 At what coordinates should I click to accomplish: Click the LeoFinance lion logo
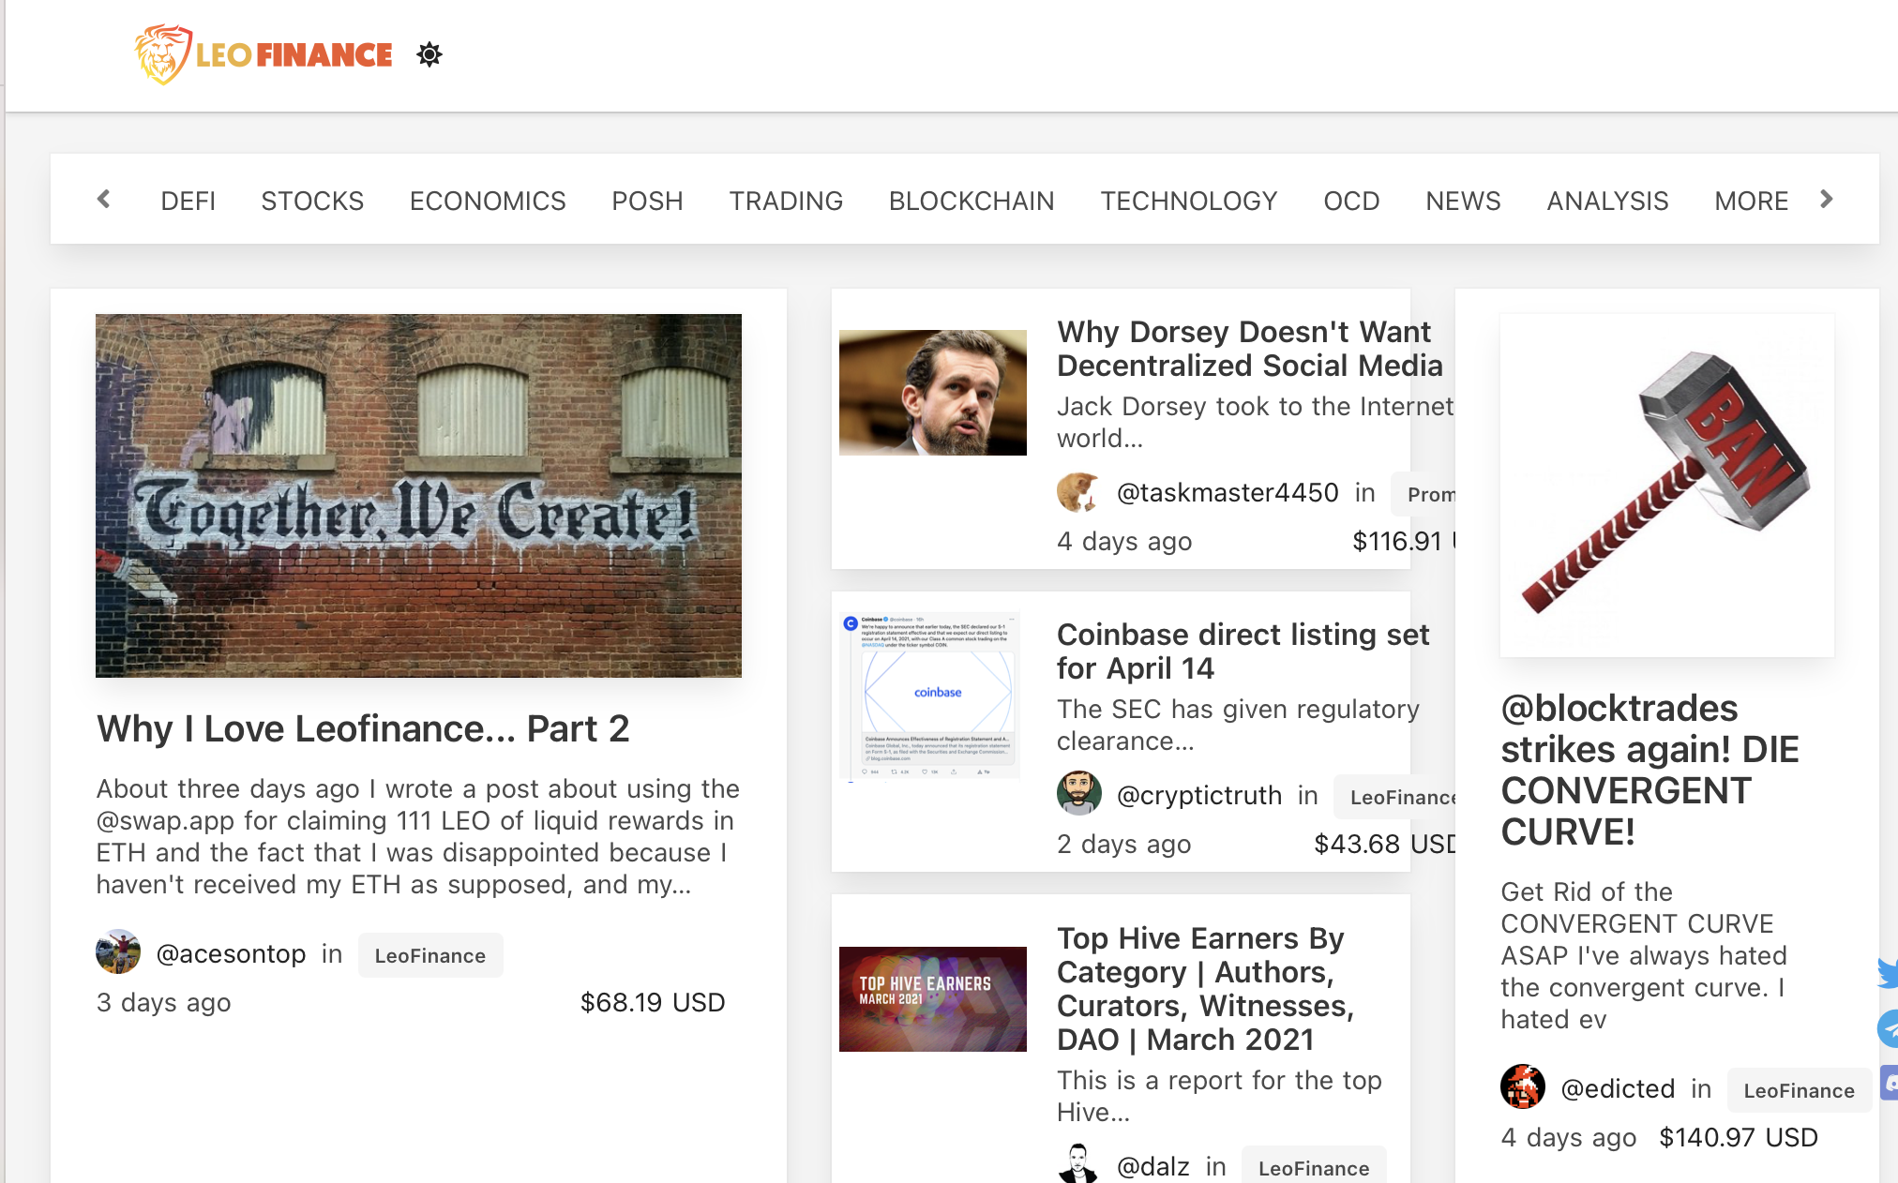(x=264, y=54)
